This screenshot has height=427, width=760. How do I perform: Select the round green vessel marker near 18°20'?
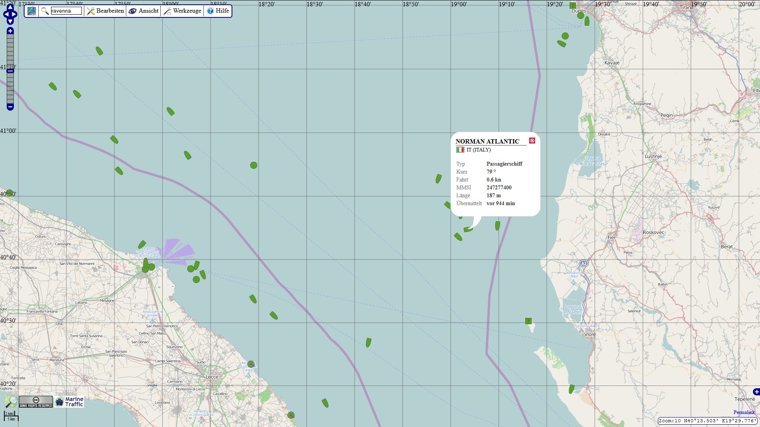coord(254,165)
